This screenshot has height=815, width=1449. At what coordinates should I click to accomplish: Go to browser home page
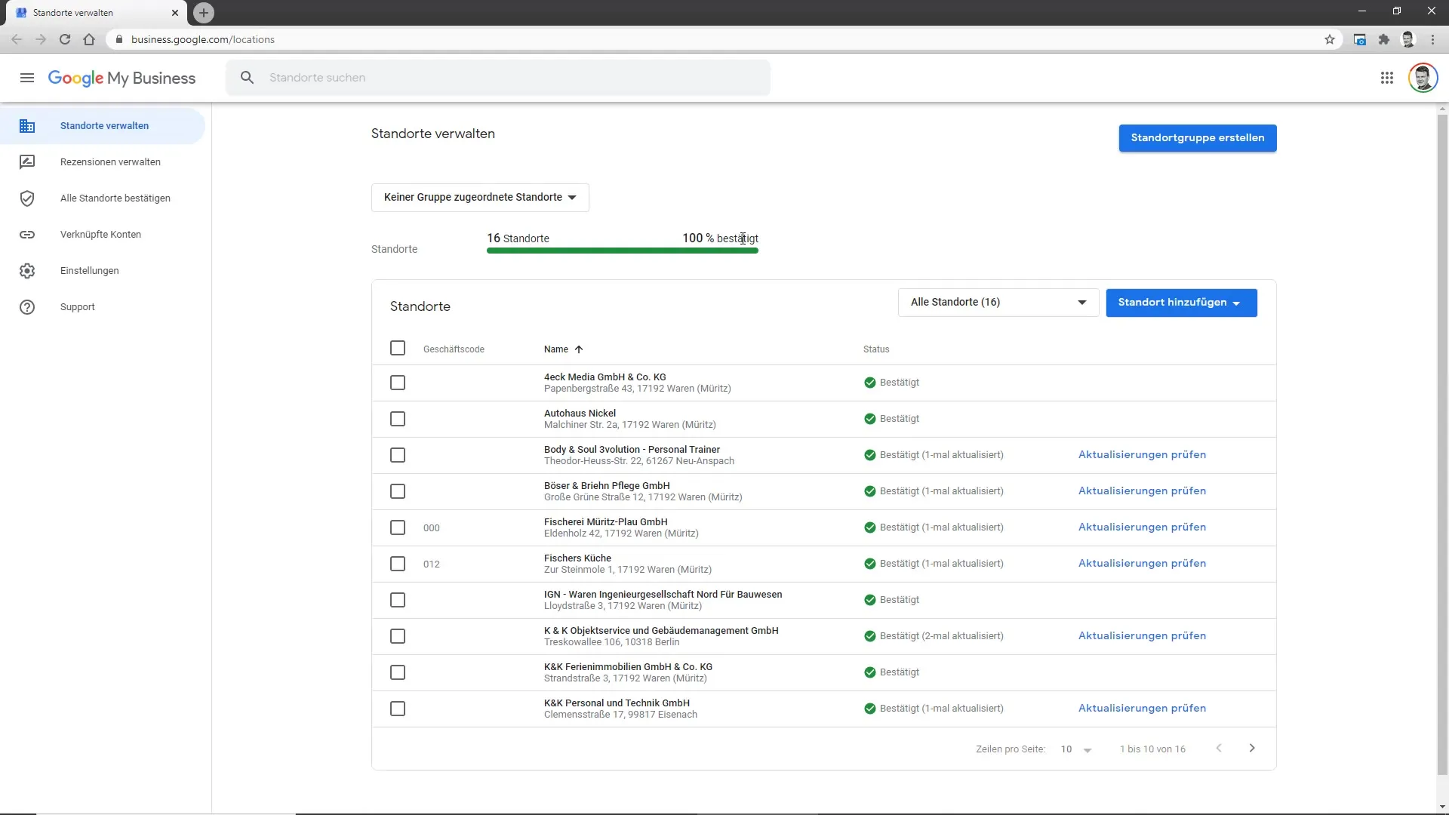[89, 39]
